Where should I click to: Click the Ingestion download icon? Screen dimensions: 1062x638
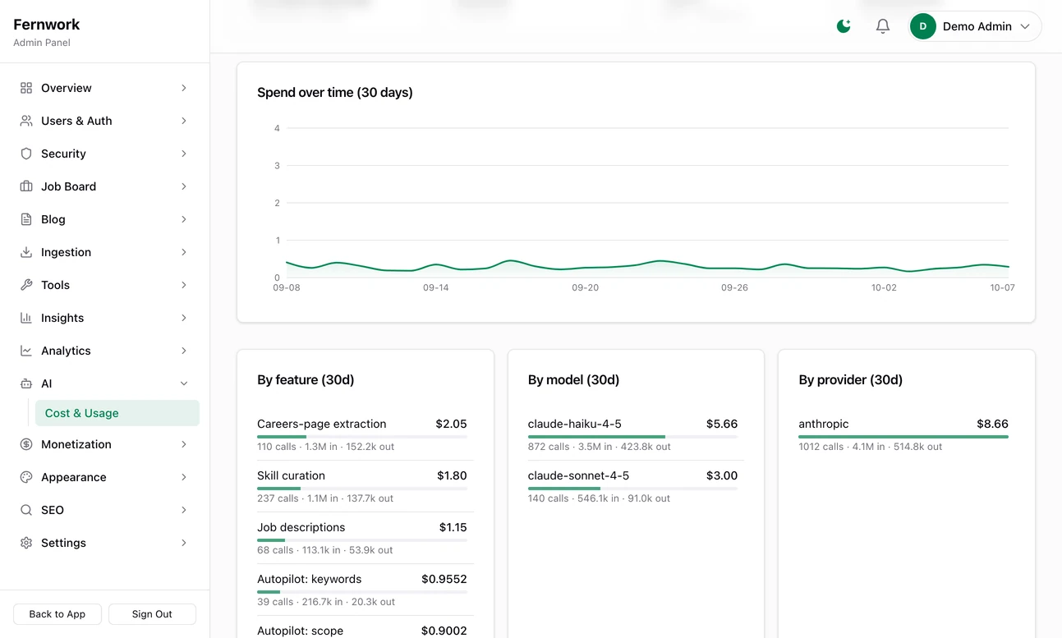tap(26, 252)
